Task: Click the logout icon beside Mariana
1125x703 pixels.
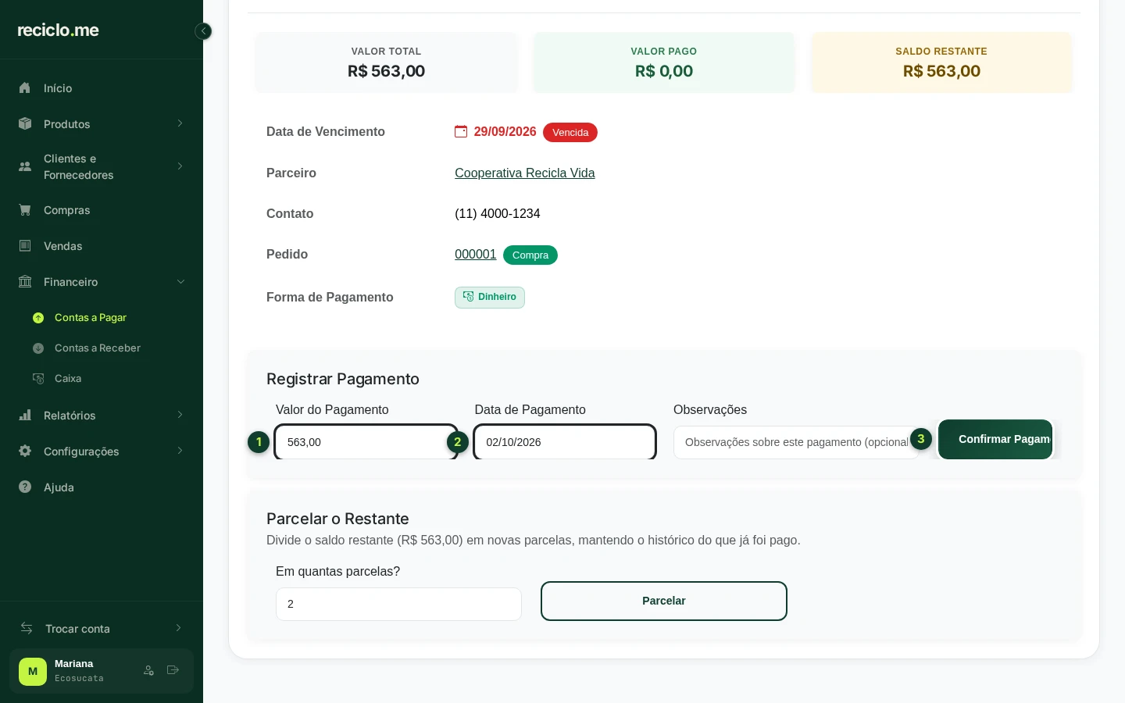Action: tap(173, 670)
